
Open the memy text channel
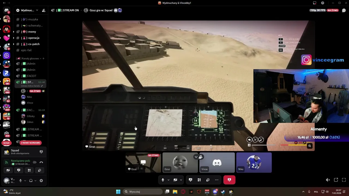click(30, 32)
